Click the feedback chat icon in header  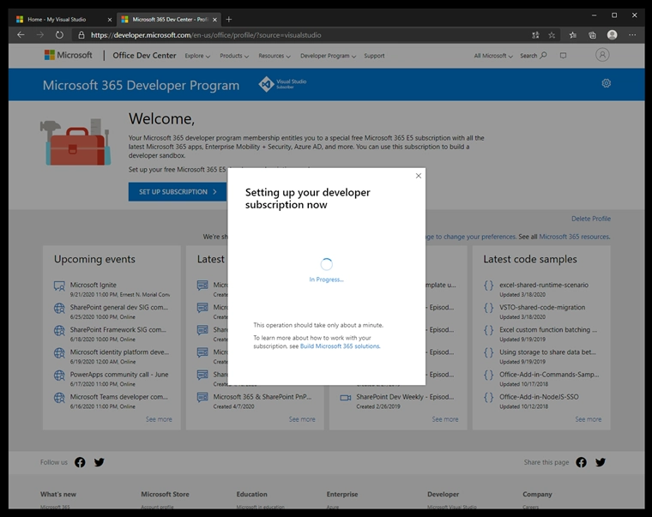point(563,55)
